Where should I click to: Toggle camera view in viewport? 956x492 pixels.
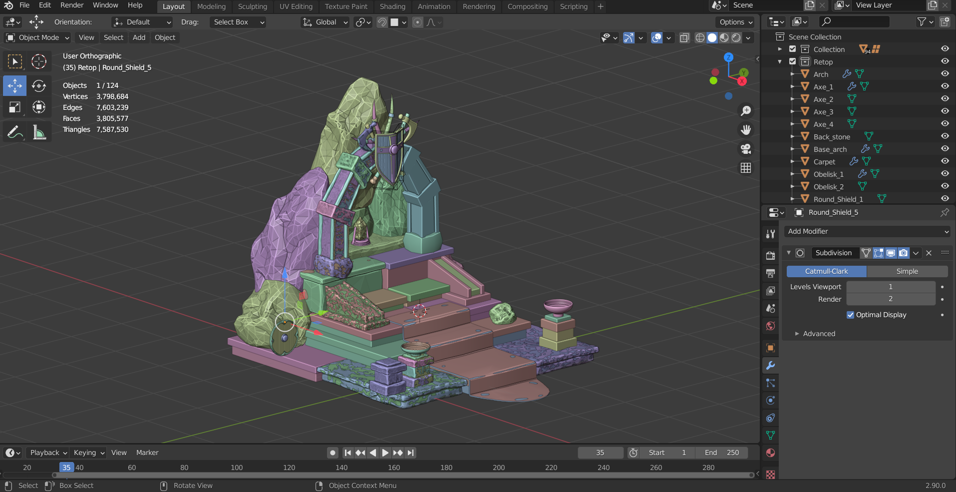[x=746, y=149]
